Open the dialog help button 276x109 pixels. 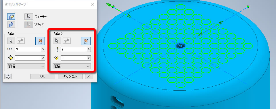click(x=8, y=76)
